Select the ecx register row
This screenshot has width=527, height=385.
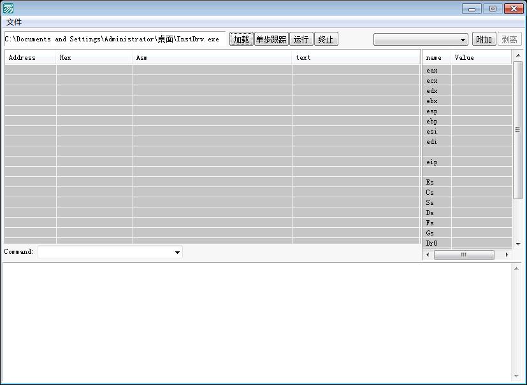(x=467, y=80)
